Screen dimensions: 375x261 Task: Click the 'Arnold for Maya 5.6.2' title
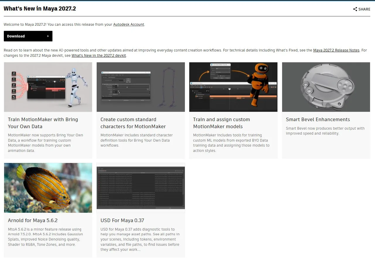pyautogui.click(x=33, y=220)
